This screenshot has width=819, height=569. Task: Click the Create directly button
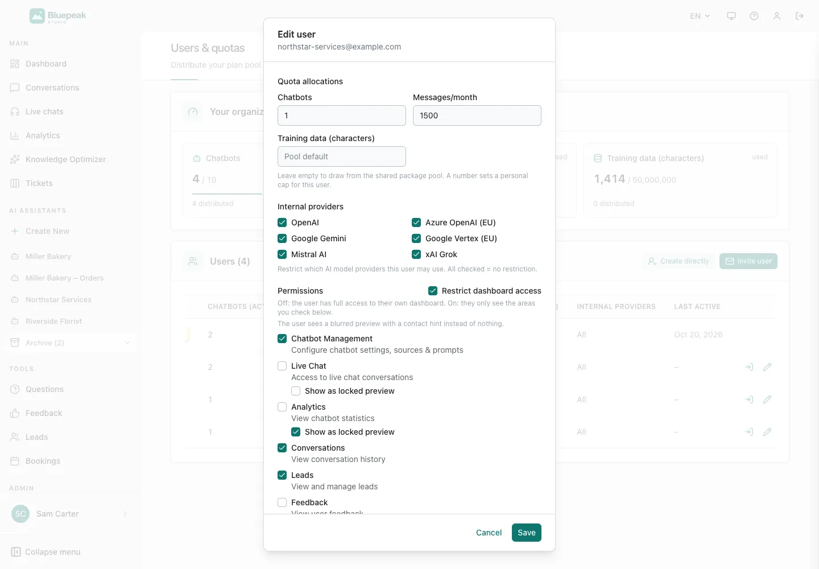[x=679, y=261]
